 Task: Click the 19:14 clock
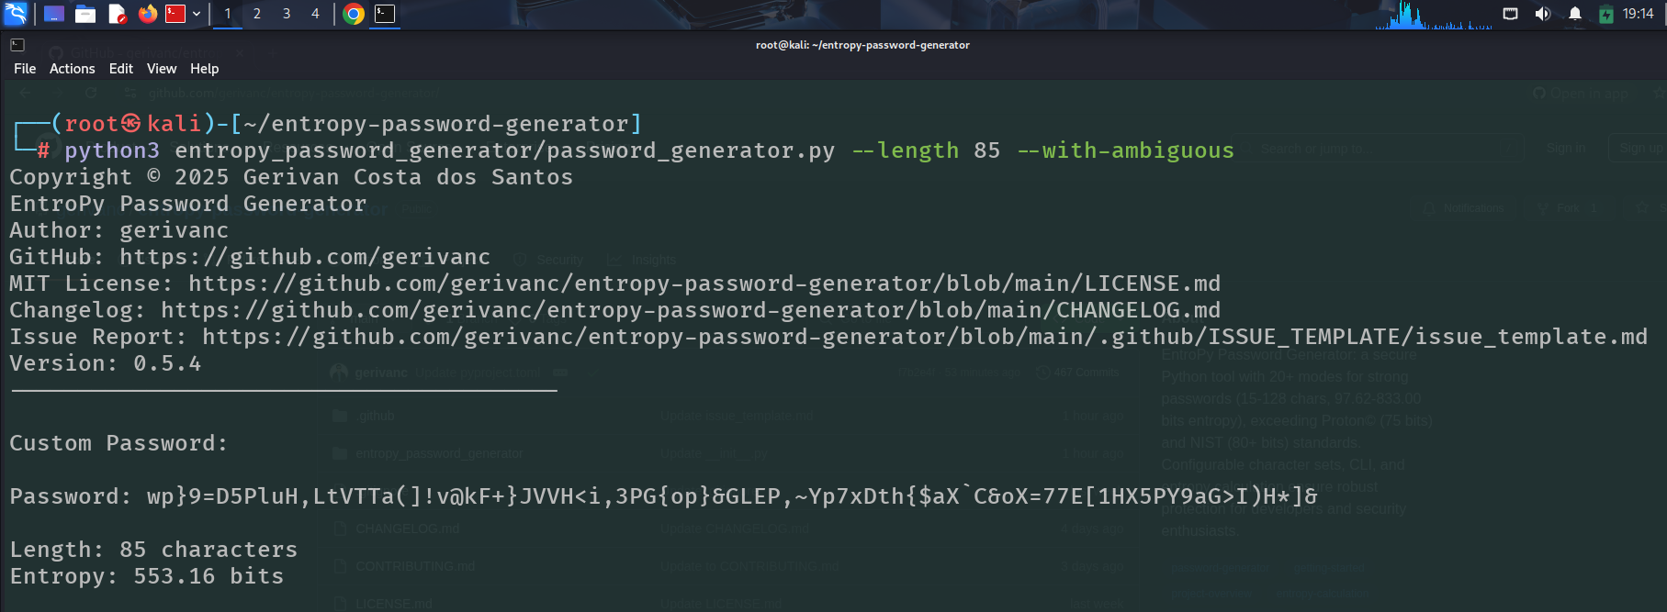(x=1639, y=14)
